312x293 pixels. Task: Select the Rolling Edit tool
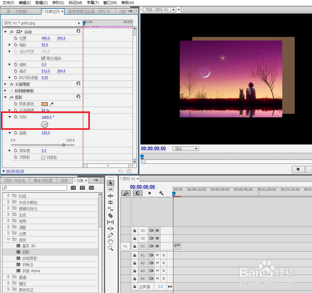click(111, 203)
